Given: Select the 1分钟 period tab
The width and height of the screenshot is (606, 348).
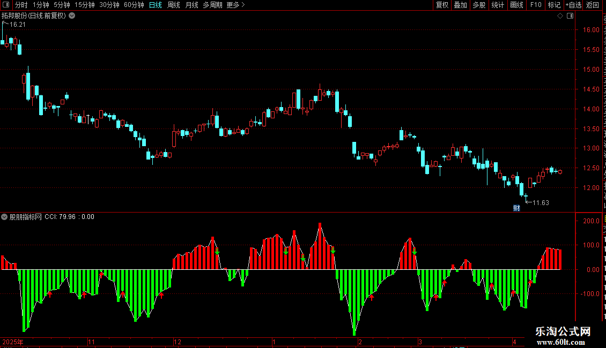Looking at the screenshot, I should click(x=41, y=5).
